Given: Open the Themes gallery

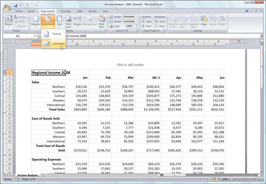Looking at the screenshot, I should point(8,21).
